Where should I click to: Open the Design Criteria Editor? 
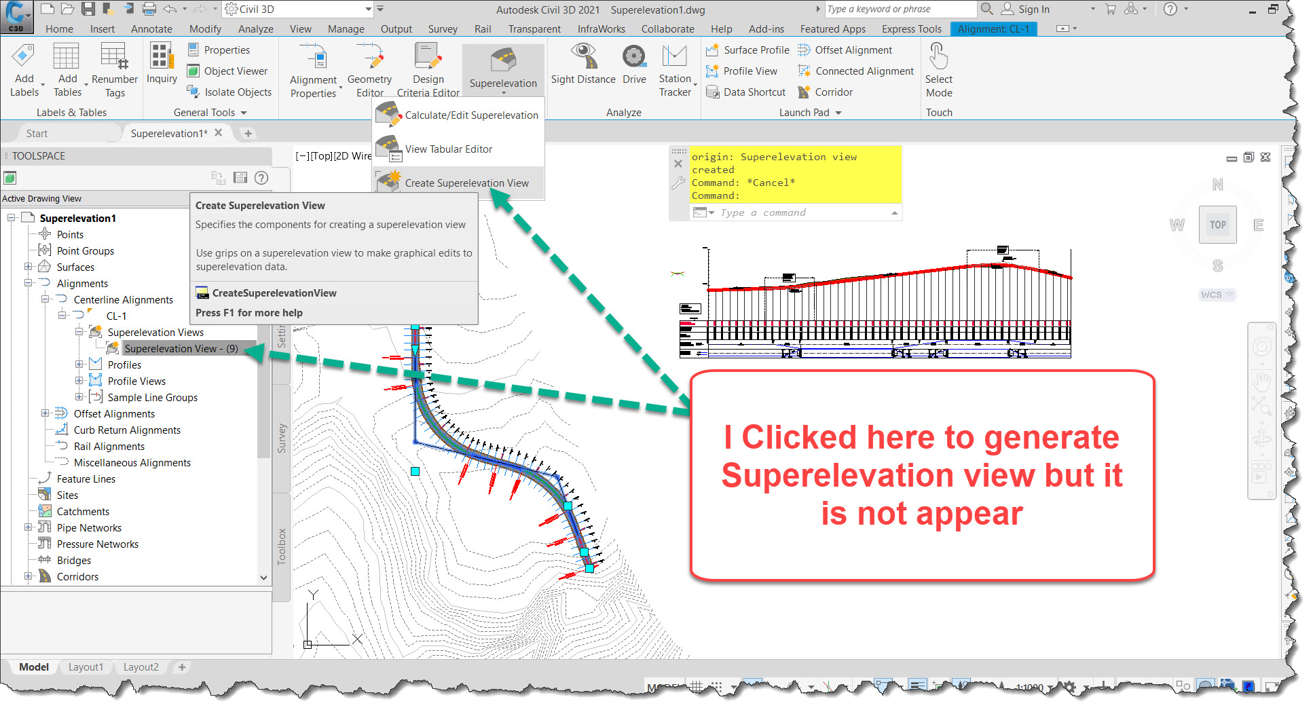pyautogui.click(x=428, y=68)
